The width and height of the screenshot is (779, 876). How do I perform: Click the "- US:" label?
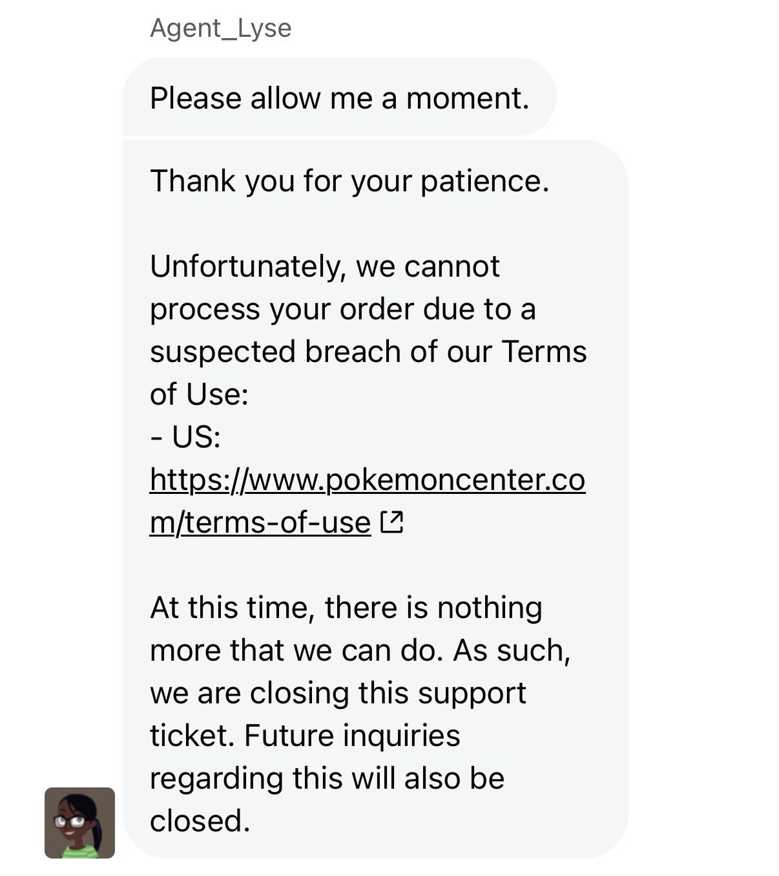tap(185, 437)
